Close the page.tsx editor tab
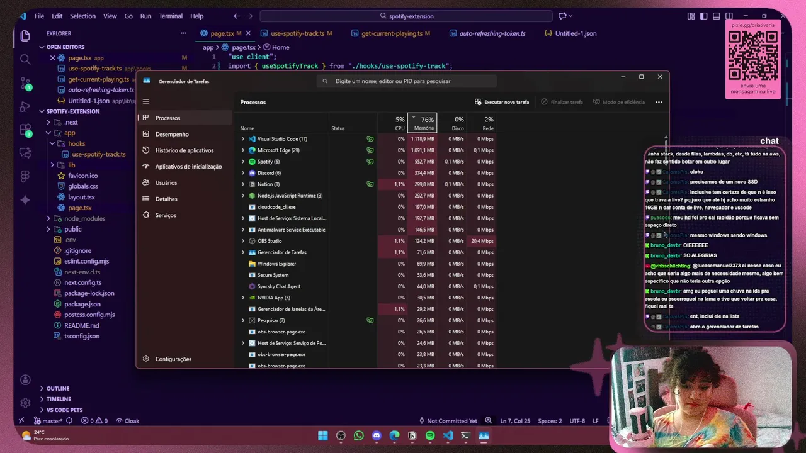This screenshot has height=453, width=806. (247, 33)
